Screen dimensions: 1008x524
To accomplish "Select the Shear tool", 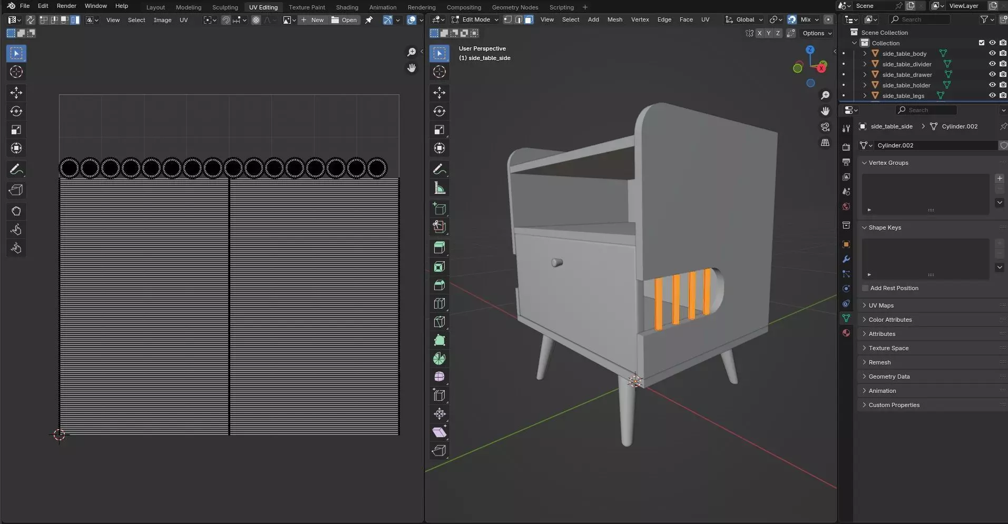I will click(439, 432).
